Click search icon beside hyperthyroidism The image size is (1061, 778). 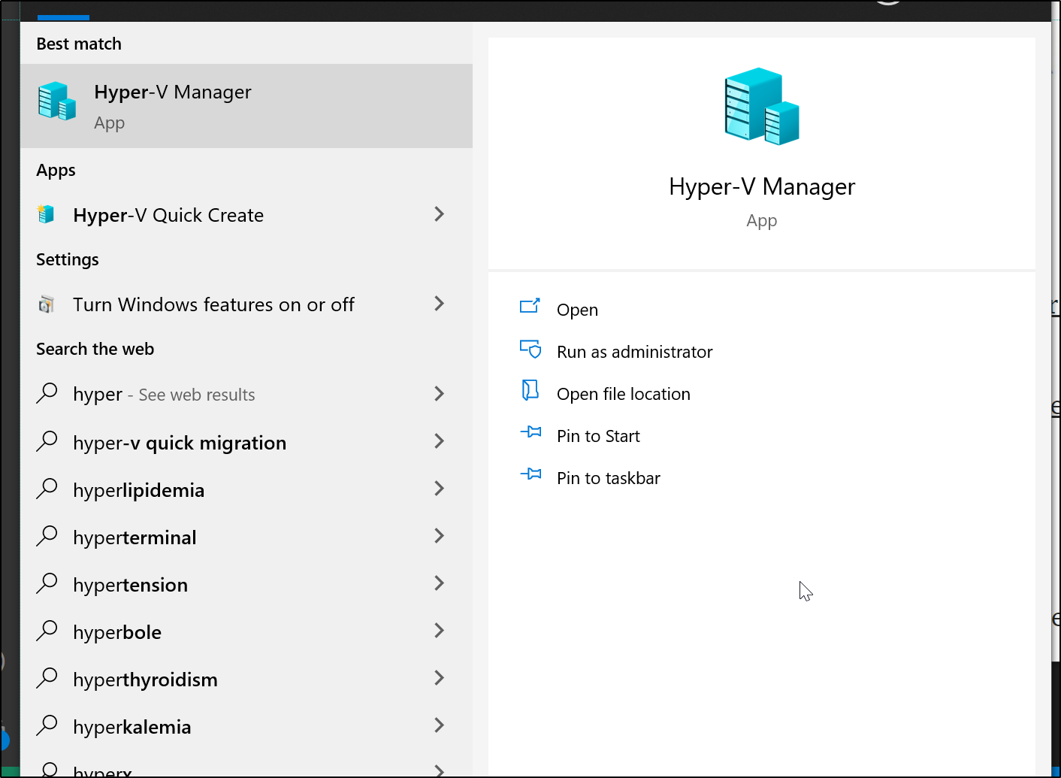pyautogui.click(x=47, y=677)
